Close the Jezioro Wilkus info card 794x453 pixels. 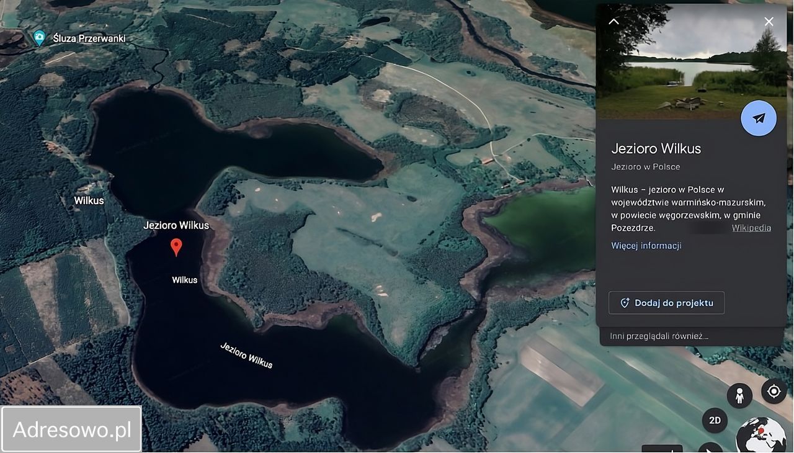point(769,22)
